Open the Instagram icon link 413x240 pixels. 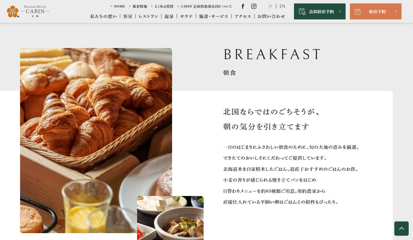click(x=254, y=6)
